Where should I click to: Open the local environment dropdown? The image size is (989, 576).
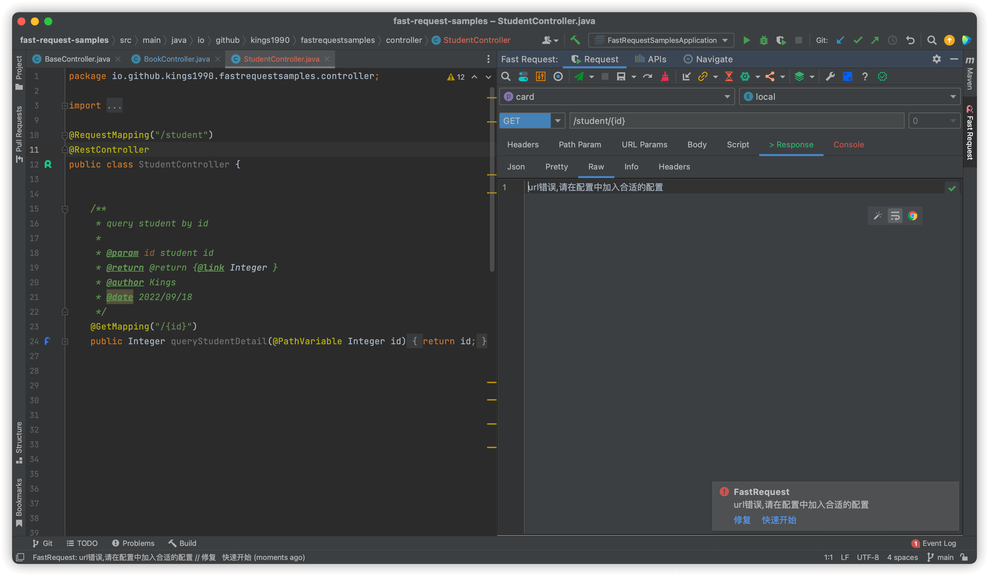click(952, 97)
